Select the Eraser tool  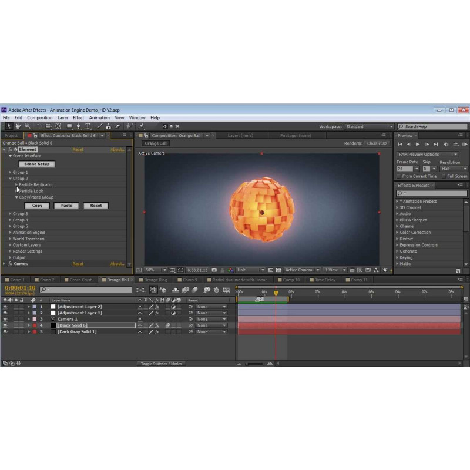[x=117, y=126]
